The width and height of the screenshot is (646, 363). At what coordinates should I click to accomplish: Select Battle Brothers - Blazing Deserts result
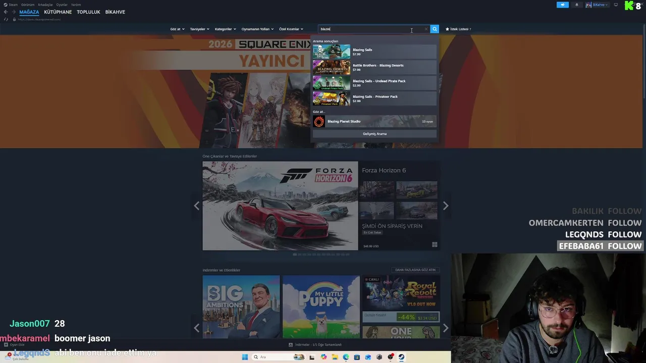(x=374, y=67)
